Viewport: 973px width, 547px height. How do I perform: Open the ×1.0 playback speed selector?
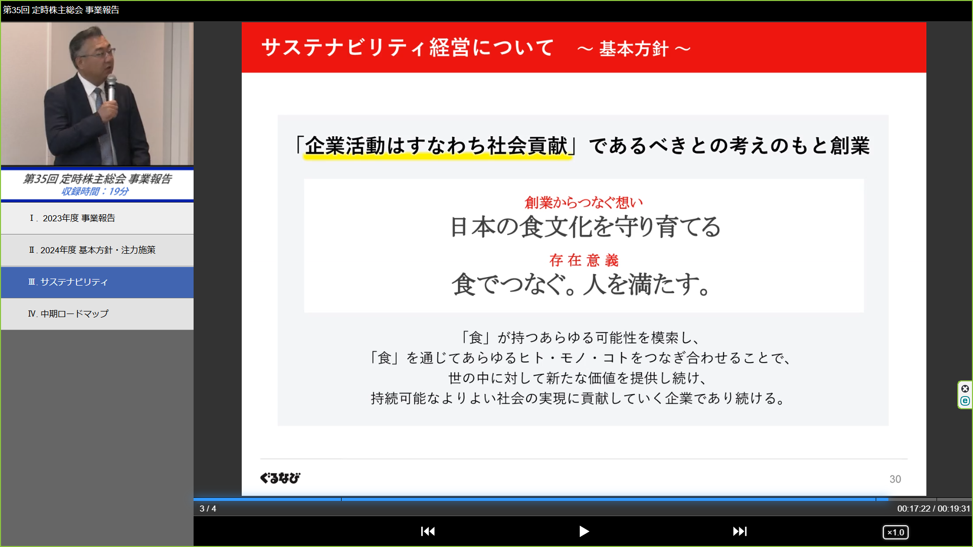pyautogui.click(x=895, y=532)
